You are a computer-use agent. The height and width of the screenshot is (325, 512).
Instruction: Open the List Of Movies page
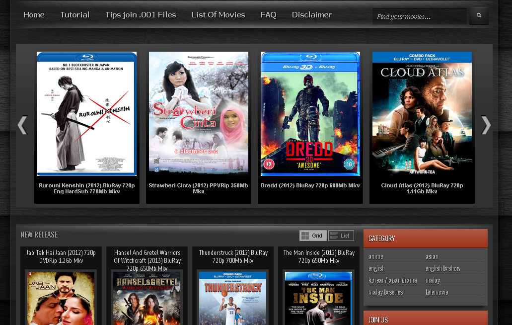[218, 15]
